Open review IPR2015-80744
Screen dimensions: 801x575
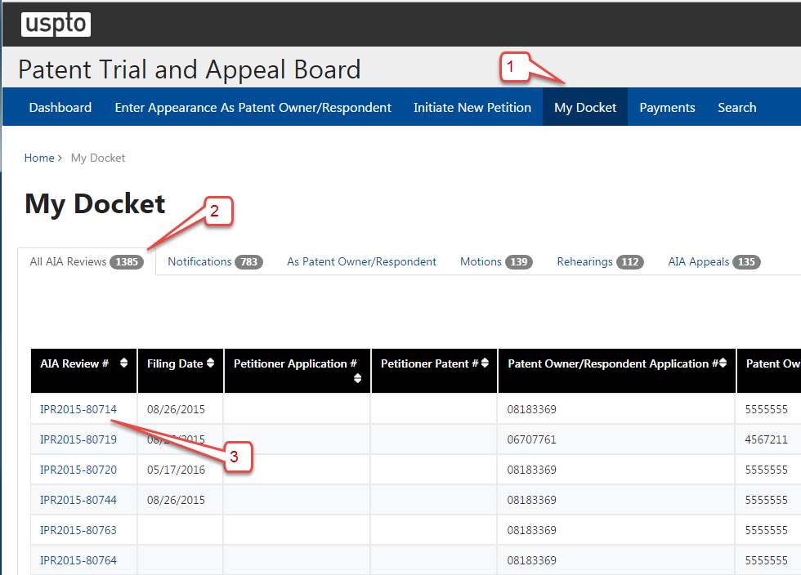click(x=78, y=500)
